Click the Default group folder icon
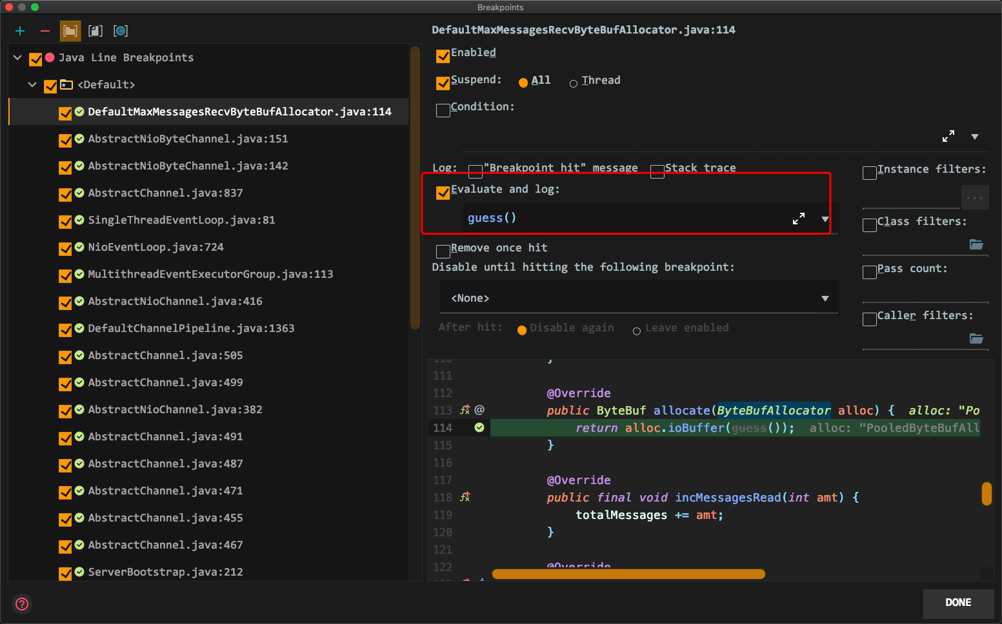Image resolution: width=1002 pixels, height=624 pixels. (66, 84)
